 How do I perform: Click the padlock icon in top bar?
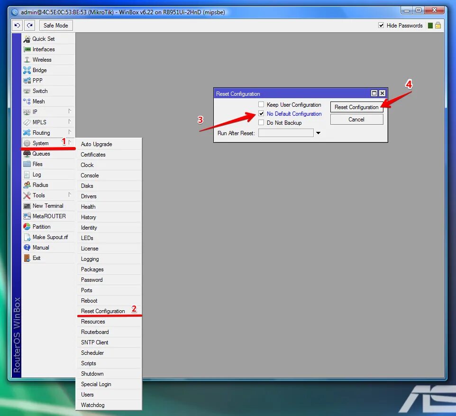[438, 25]
